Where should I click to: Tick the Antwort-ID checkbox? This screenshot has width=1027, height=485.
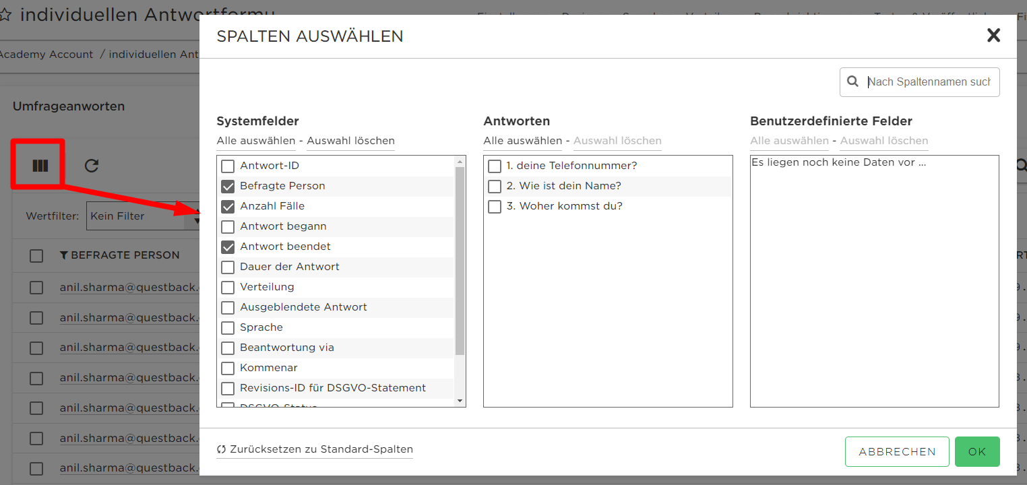pyautogui.click(x=228, y=166)
